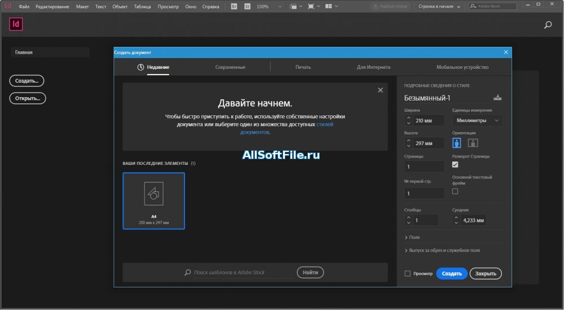Dismiss the Давайте начнем banner with X
The width and height of the screenshot is (564, 310).
tap(380, 90)
